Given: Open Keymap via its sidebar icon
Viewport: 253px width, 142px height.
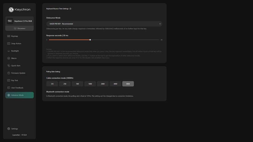Looking at the screenshot, I should coord(9,36).
